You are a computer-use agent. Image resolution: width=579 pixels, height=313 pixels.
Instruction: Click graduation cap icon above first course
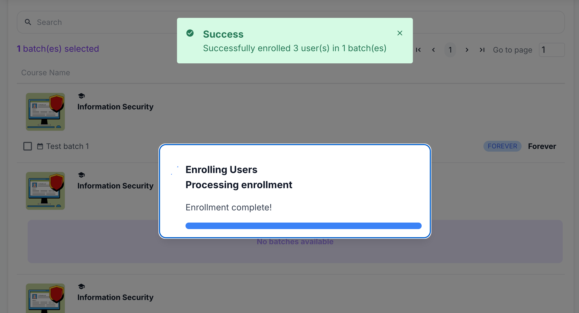click(81, 96)
